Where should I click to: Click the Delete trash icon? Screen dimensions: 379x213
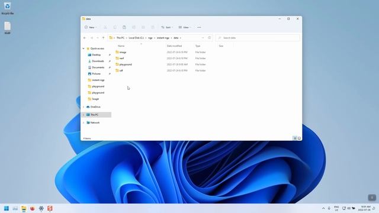[x=153, y=27]
